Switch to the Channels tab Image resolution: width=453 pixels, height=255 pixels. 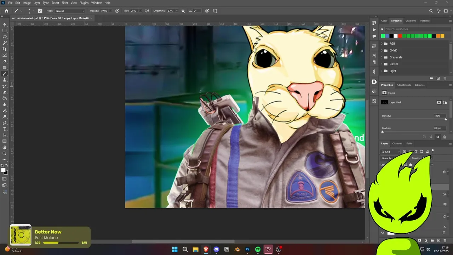click(397, 143)
